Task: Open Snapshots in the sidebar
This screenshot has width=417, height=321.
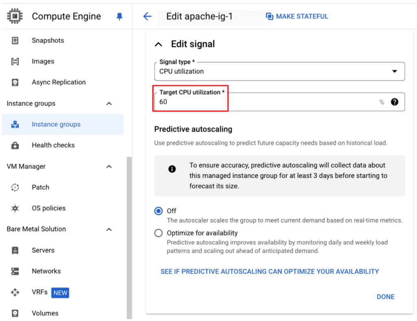Action: point(48,40)
